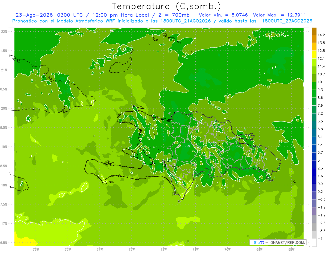Click the '76W' longitude label
The image size is (327, 253).
coord(36,249)
